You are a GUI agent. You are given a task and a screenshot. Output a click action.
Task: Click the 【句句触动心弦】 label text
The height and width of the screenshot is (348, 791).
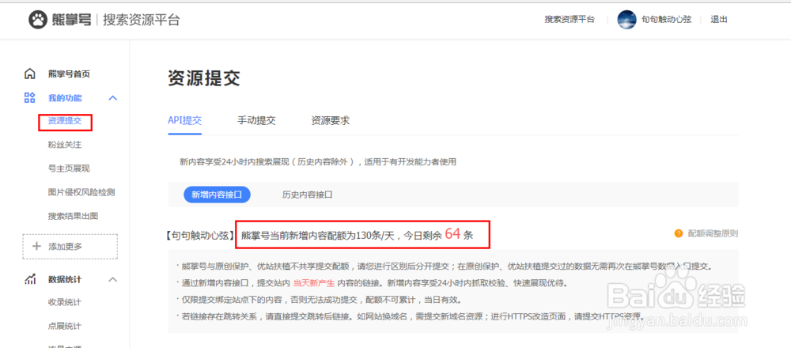(x=200, y=235)
